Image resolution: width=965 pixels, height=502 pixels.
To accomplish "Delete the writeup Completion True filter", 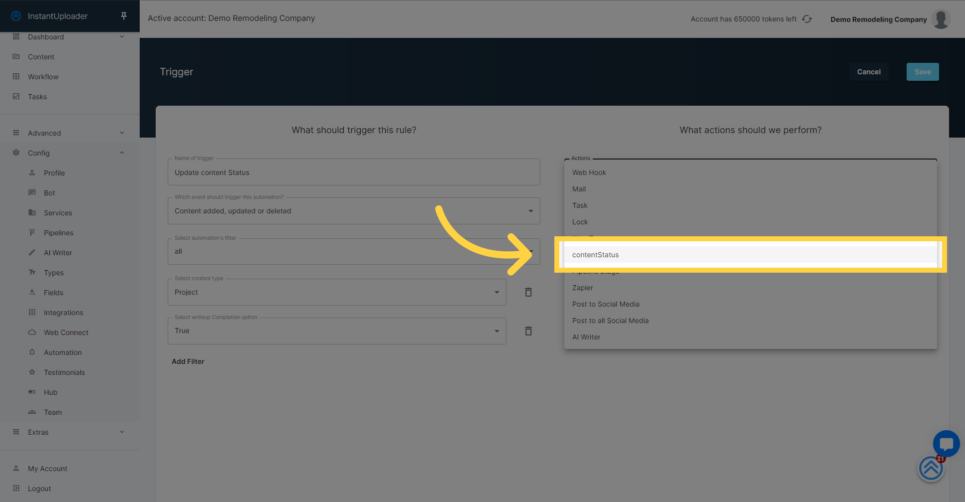I will coord(528,331).
